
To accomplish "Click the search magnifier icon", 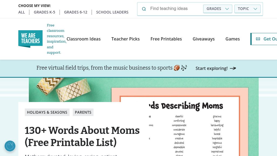I will 144,9.
